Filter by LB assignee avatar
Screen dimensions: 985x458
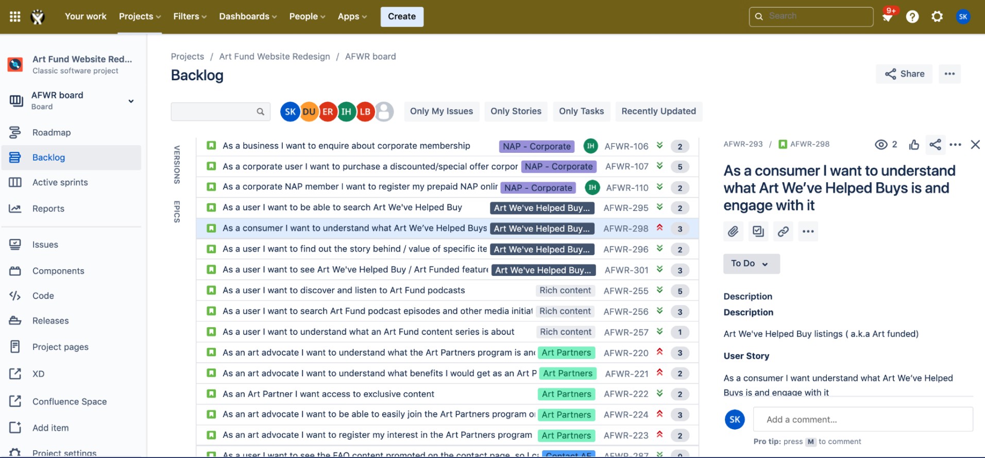click(365, 112)
